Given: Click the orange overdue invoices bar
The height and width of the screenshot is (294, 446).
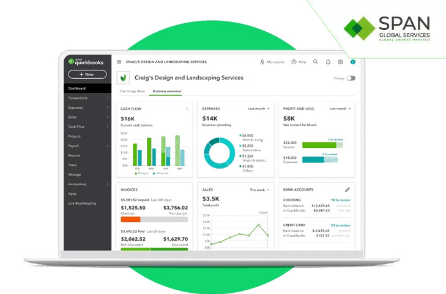Looking at the screenshot, I should click(x=130, y=219).
